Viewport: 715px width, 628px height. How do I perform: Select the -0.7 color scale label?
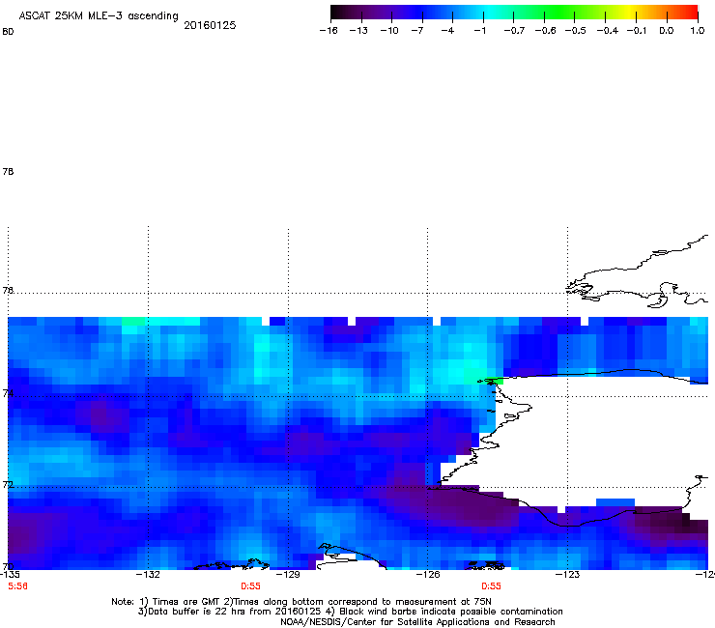[x=514, y=31]
